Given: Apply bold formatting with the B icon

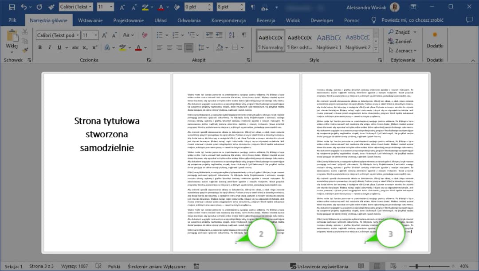Looking at the screenshot, I should click(40, 47).
